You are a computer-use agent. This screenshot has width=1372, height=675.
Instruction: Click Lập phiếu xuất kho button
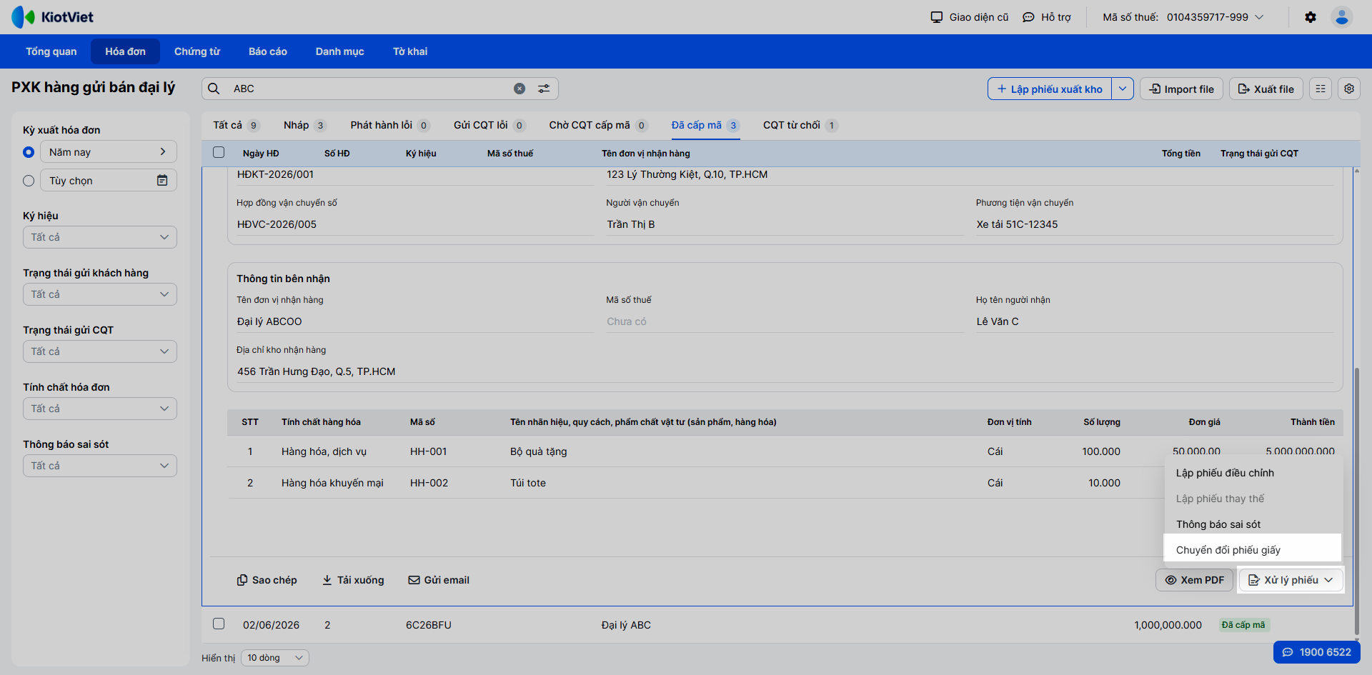click(x=1049, y=89)
